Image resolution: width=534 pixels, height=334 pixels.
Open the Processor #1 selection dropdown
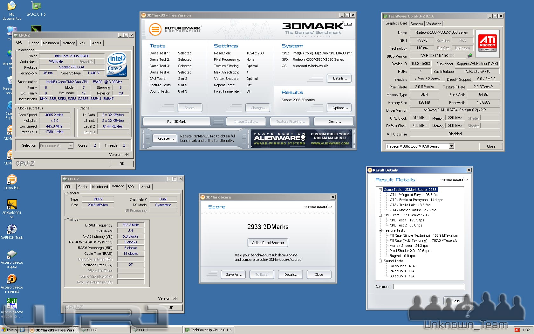pyautogui.click(x=71, y=145)
